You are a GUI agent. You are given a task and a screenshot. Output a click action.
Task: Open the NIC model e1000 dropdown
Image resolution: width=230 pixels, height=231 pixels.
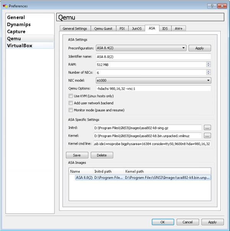point(153,81)
